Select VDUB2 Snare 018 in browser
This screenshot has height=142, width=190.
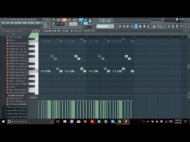point(17,95)
